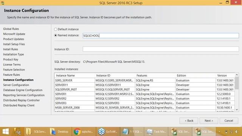Screen dimensions: 242x136
Task: Click the MSSQL12.SERVER2 instance ID cell
Action: tap(115, 98)
